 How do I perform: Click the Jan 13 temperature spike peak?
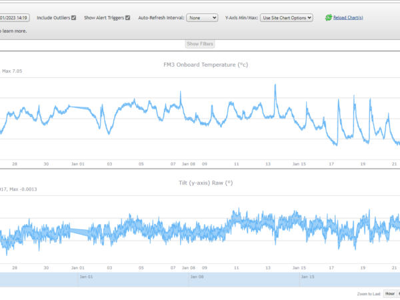(x=275, y=85)
